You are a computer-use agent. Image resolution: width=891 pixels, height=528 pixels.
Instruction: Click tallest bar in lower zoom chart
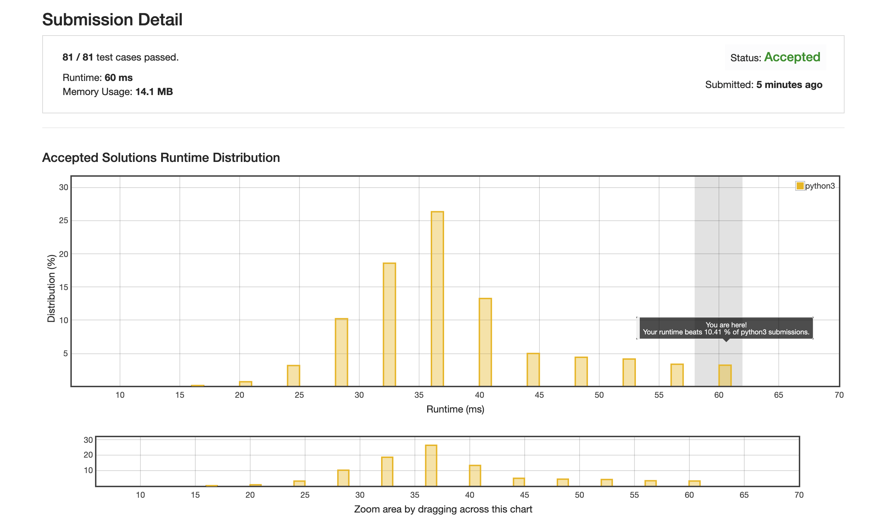coord(431,465)
